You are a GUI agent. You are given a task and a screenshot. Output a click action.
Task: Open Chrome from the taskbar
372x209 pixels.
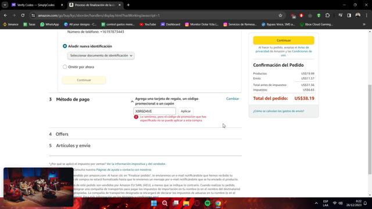(x=218, y=203)
